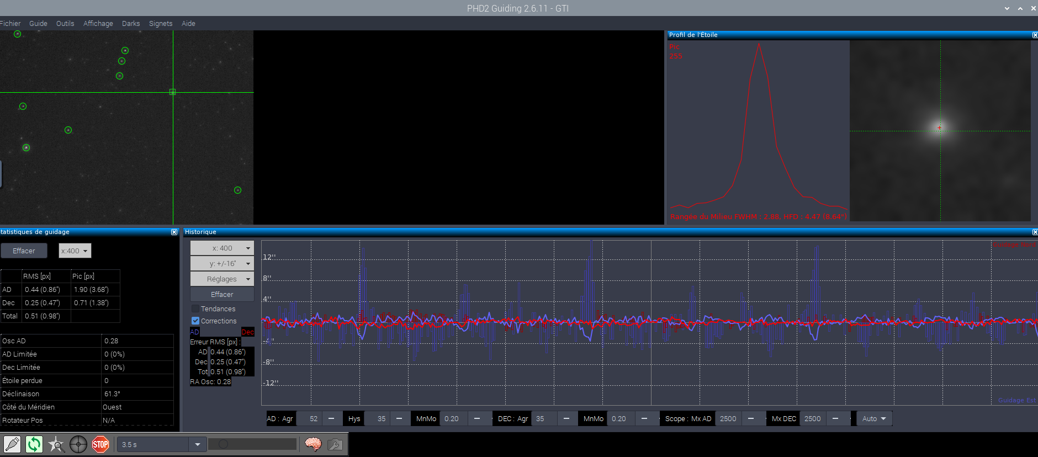1038x457 pixels.
Task: Open the Réglages dropdown in Historique
Action: (222, 279)
